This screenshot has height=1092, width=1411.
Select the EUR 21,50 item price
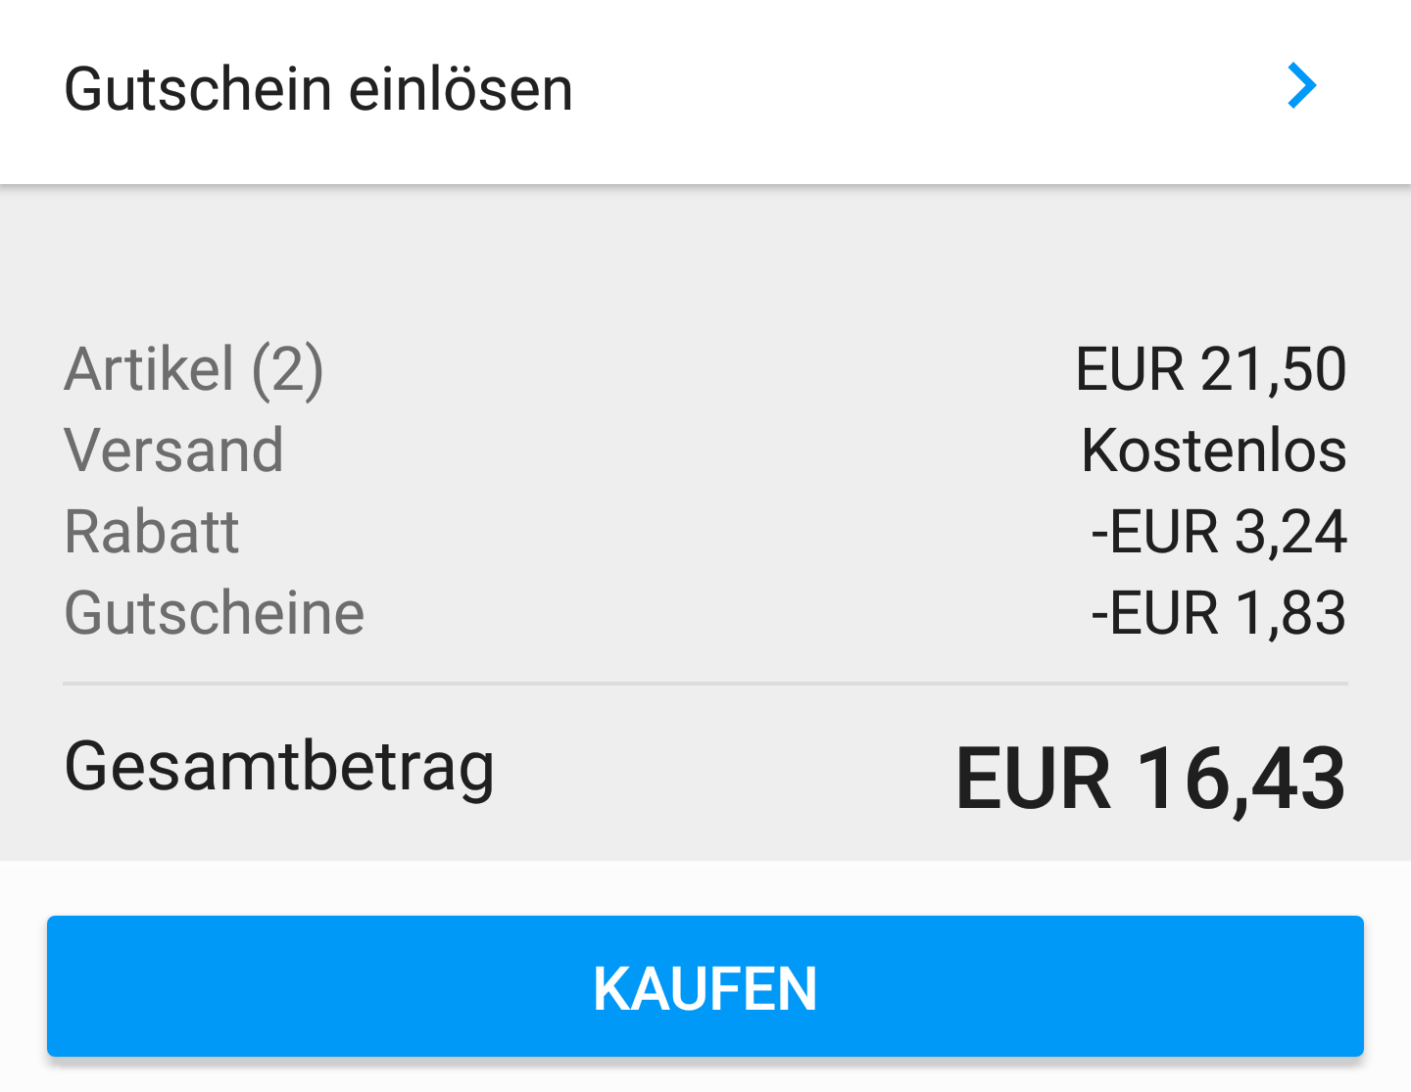coord(1210,370)
